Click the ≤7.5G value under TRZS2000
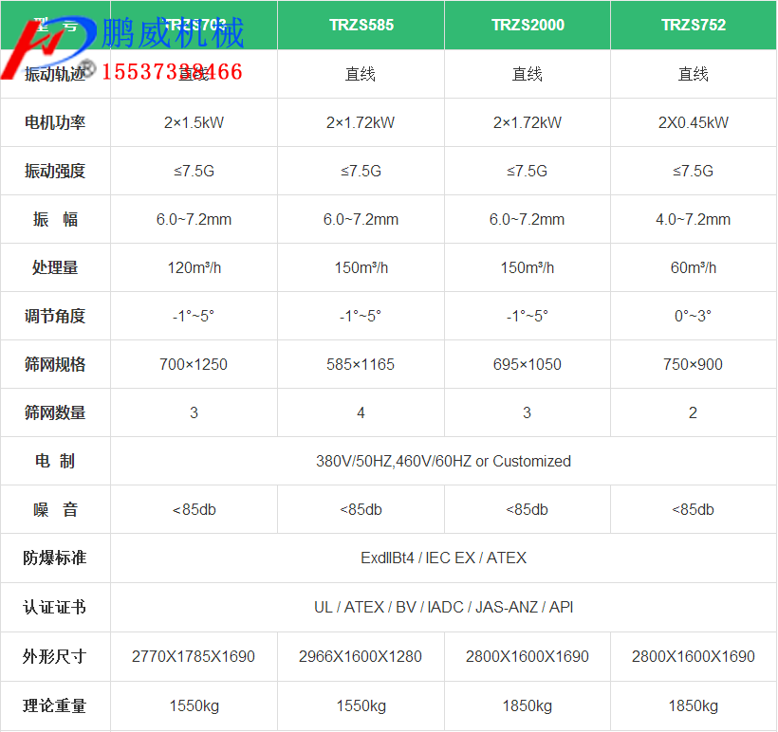The height and width of the screenshot is (732, 778). pos(527,171)
